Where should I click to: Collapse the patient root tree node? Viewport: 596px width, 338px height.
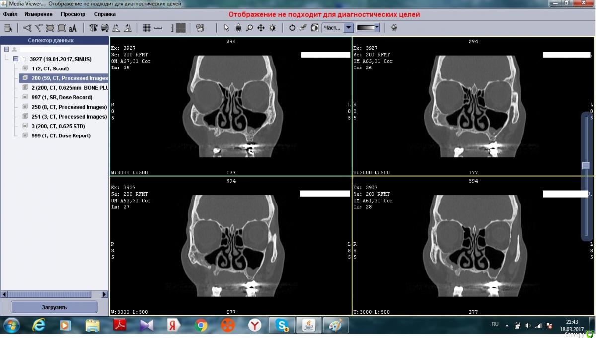pos(6,49)
